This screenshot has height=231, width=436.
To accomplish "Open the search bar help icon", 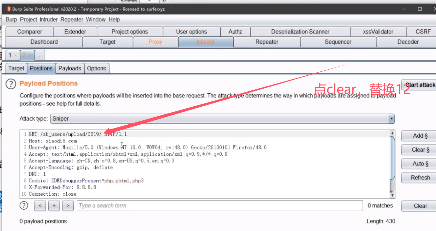I will coord(24,206).
